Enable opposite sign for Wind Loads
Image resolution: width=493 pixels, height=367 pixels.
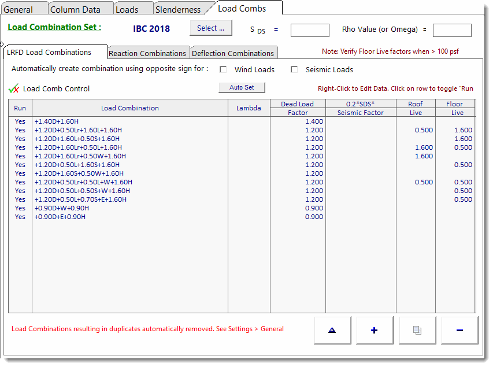click(223, 70)
